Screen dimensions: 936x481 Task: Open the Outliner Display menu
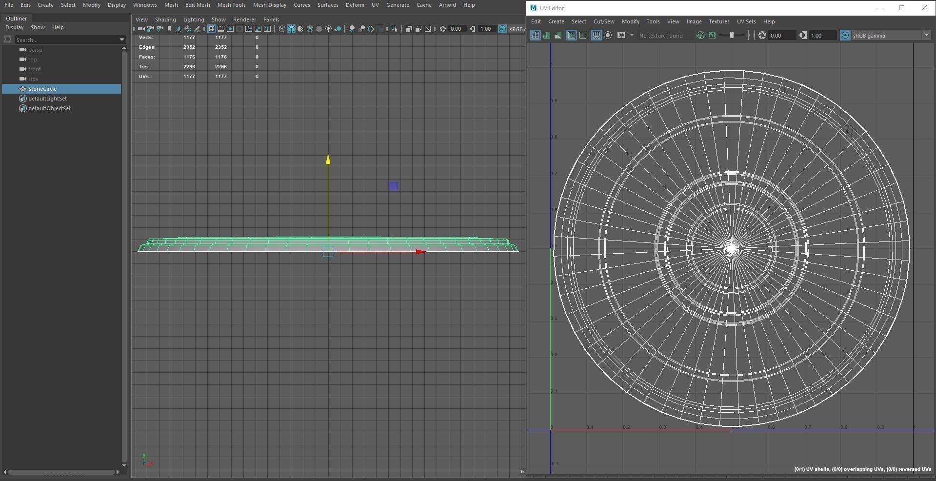14,27
